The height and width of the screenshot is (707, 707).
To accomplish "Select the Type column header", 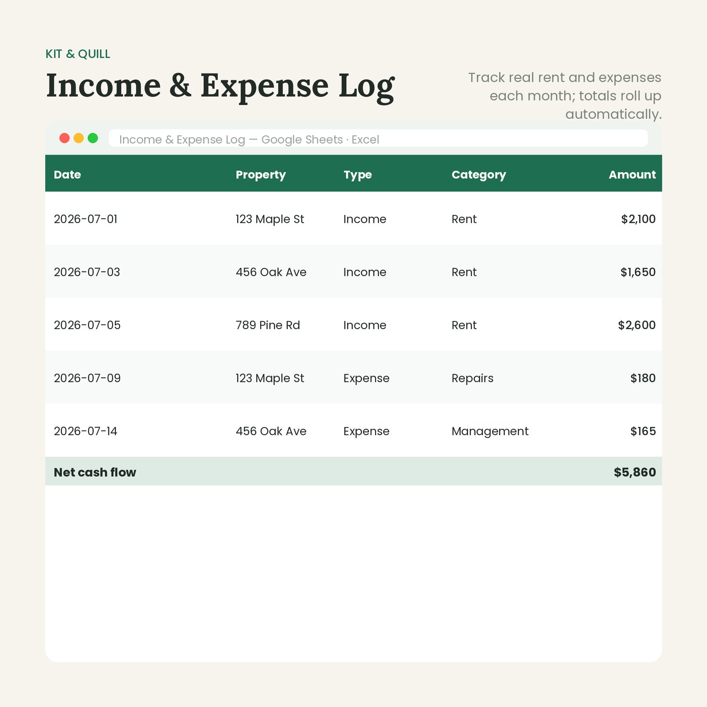I will pyautogui.click(x=358, y=175).
